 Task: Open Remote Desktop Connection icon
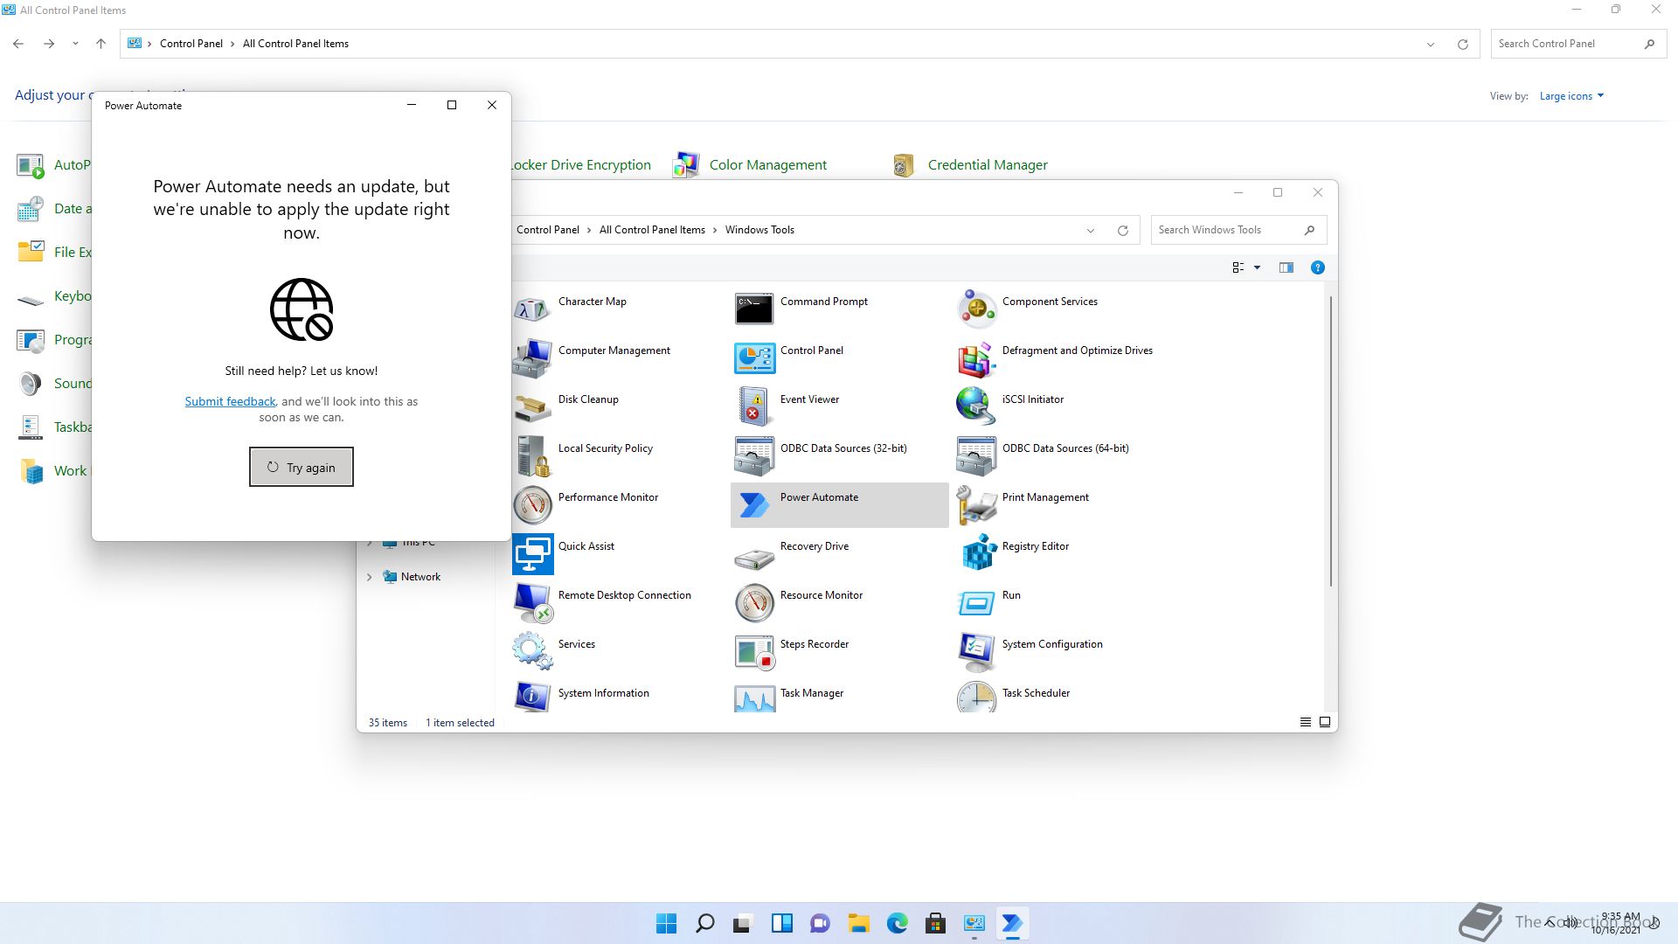point(532,602)
